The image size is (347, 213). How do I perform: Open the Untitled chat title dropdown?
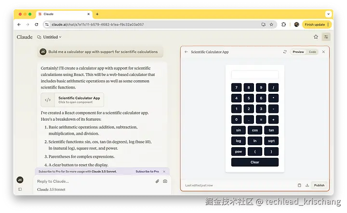(x=50, y=37)
